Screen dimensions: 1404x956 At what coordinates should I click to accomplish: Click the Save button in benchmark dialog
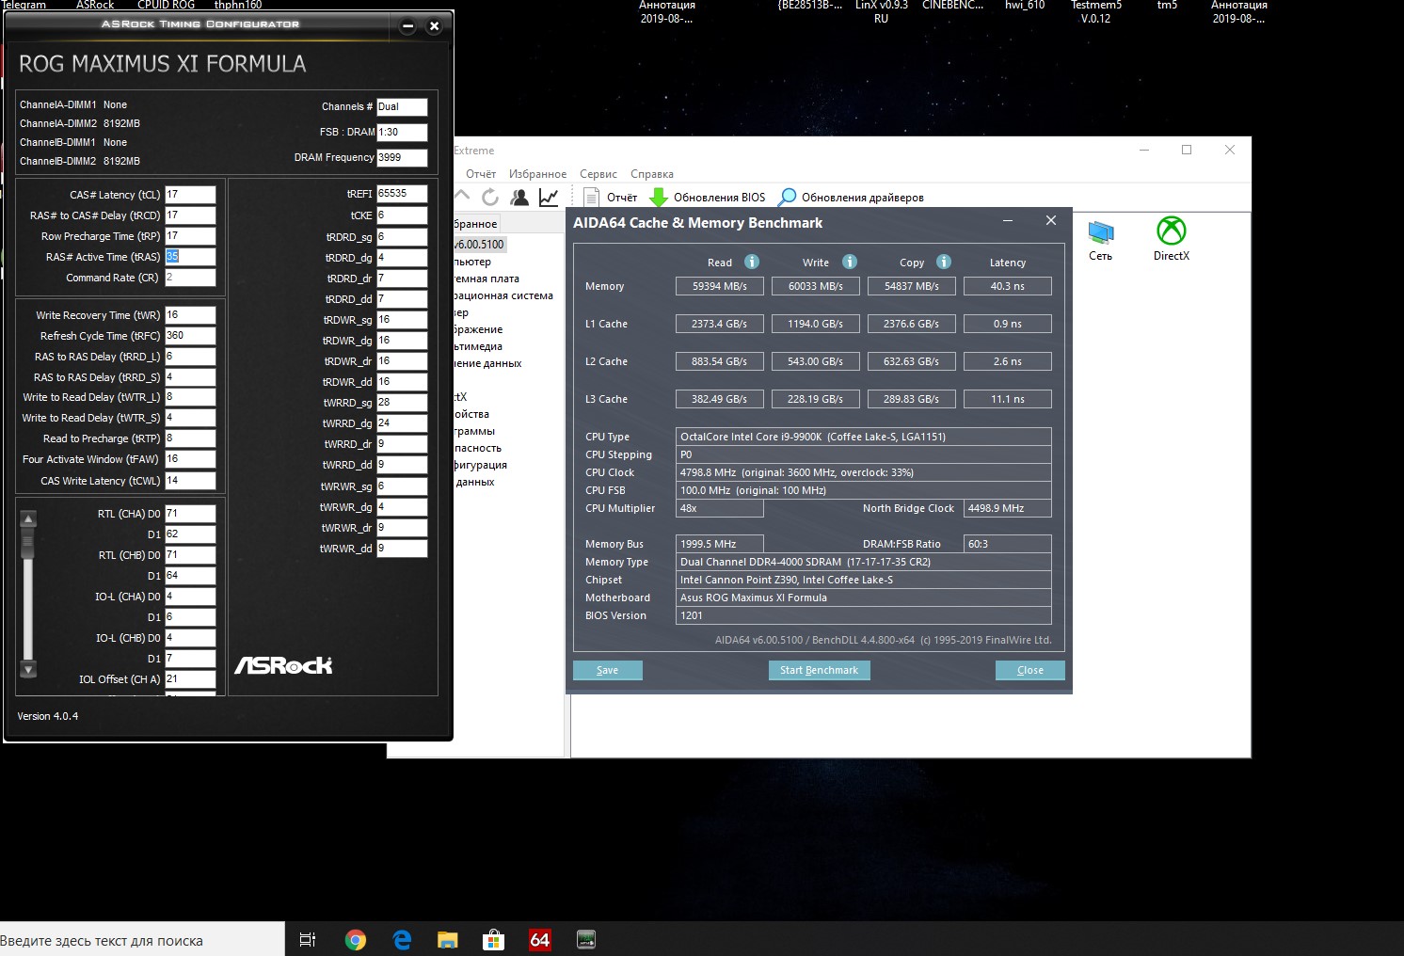point(608,670)
